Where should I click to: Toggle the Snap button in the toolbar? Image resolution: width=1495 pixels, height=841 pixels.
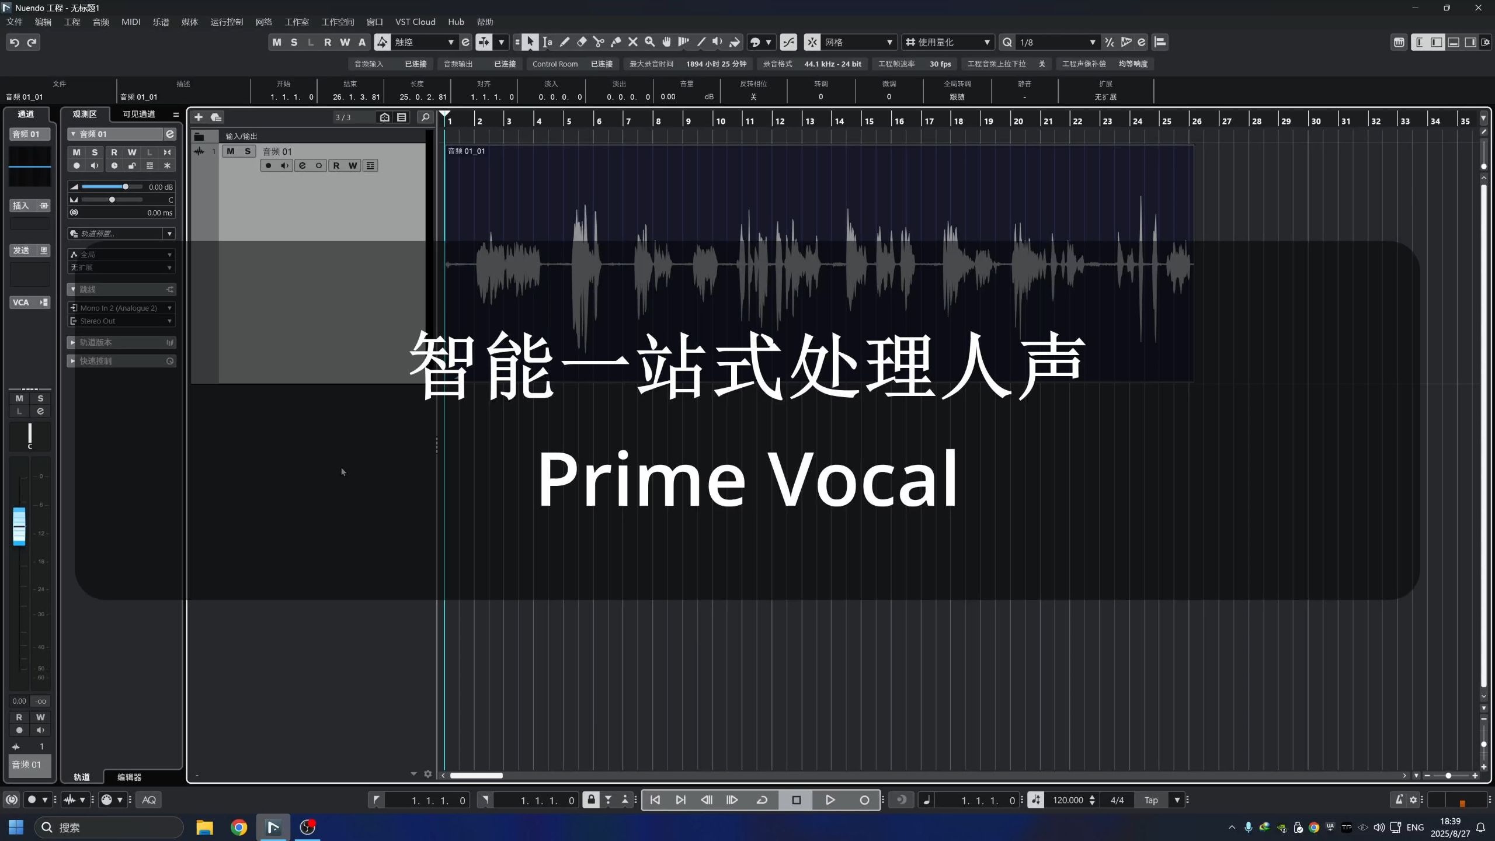pos(812,42)
